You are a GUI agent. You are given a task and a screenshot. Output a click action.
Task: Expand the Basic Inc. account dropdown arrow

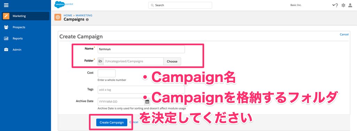click(333, 5)
